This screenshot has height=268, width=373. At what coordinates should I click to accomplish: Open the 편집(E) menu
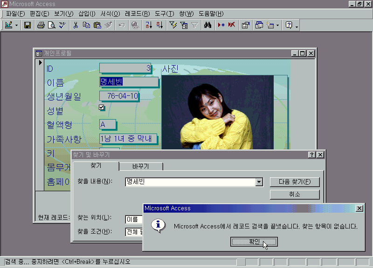[40, 14]
